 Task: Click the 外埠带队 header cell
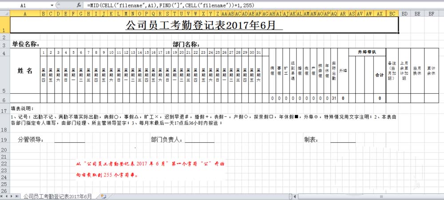click(x=367, y=52)
